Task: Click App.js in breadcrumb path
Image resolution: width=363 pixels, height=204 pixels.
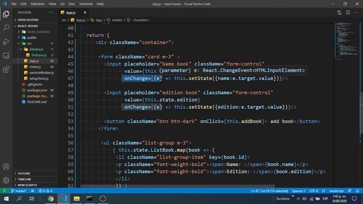Action: 78,20
